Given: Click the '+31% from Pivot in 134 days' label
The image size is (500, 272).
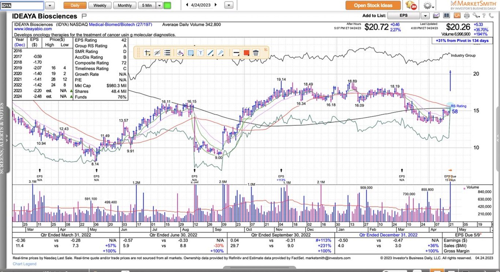Looking at the screenshot, I should (463, 41).
